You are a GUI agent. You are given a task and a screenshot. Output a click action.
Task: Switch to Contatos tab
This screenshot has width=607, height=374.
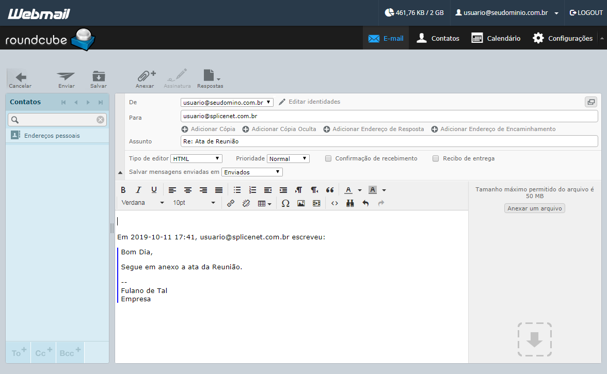click(x=438, y=38)
